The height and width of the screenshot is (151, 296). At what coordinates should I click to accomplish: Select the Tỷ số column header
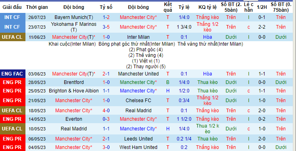106,7
